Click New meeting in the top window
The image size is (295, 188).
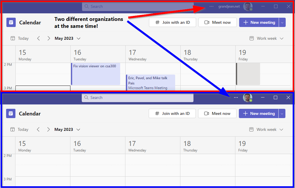coord(259,22)
